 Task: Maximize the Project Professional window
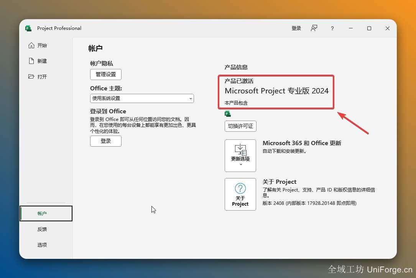click(x=369, y=28)
